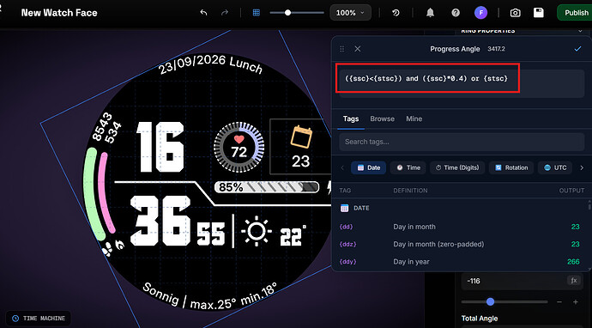Viewport: 592px width, 328px height.
Task: Open the Time Machine button
Action: [x=38, y=319]
